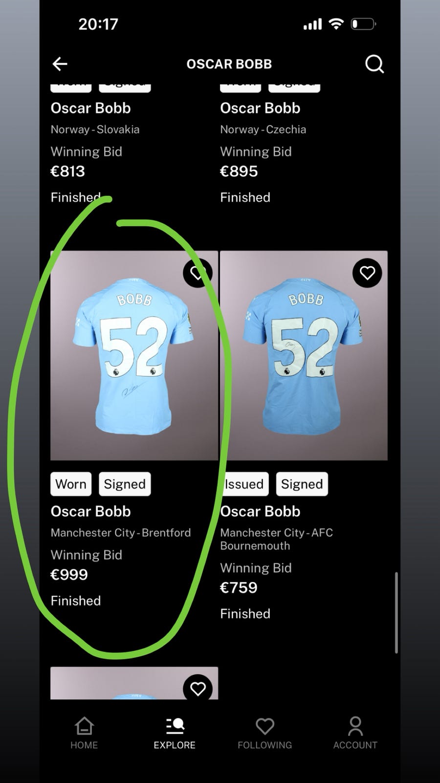Open the Manchester City - AFC Bournemouth shirt image

(x=304, y=355)
